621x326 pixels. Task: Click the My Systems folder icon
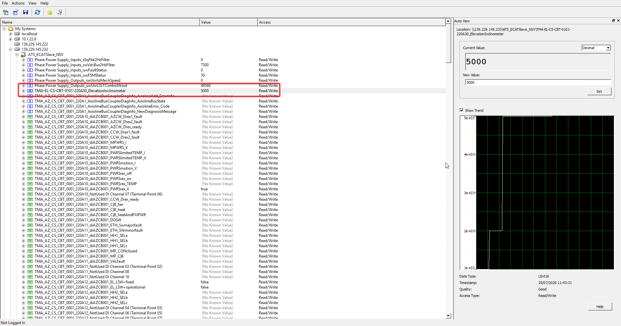point(11,29)
